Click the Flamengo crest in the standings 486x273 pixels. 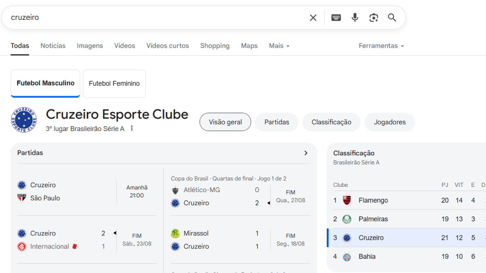click(x=347, y=200)
